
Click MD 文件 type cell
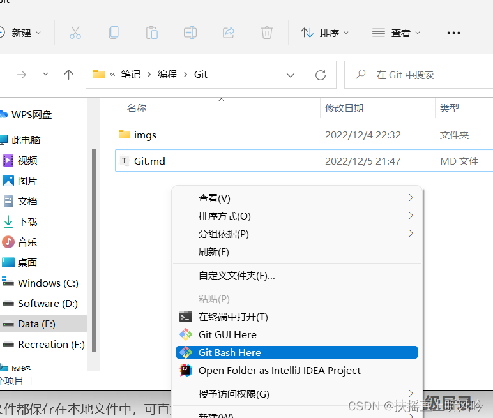[459, 161]
